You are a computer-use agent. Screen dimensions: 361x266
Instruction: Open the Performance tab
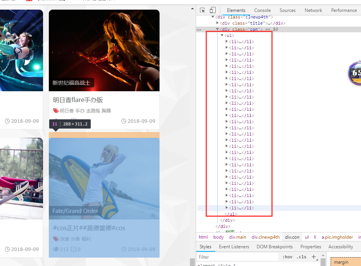[x=344, y=10]
